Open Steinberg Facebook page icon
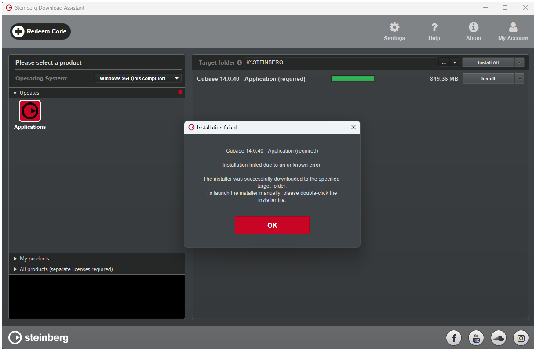 point(454,338)
